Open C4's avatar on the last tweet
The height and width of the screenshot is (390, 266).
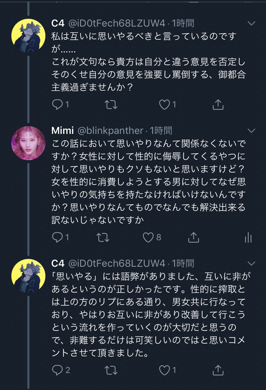pos(28,276)
